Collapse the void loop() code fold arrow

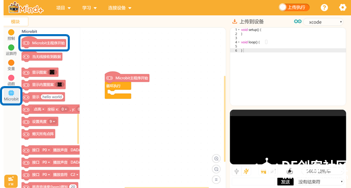pos(239,42)
